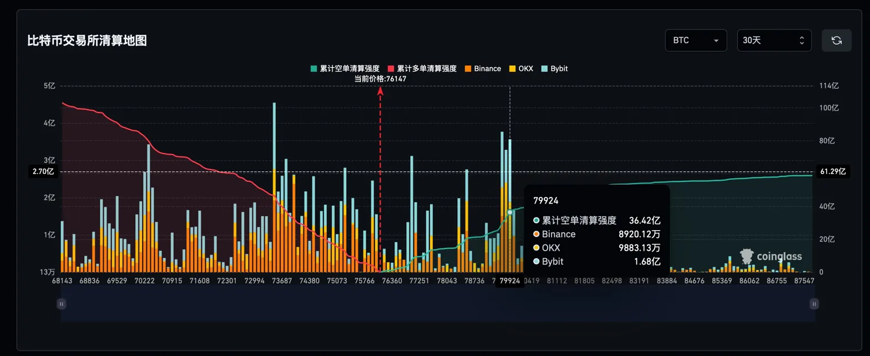Click the 当前价格:76147 label

(381, 79)
